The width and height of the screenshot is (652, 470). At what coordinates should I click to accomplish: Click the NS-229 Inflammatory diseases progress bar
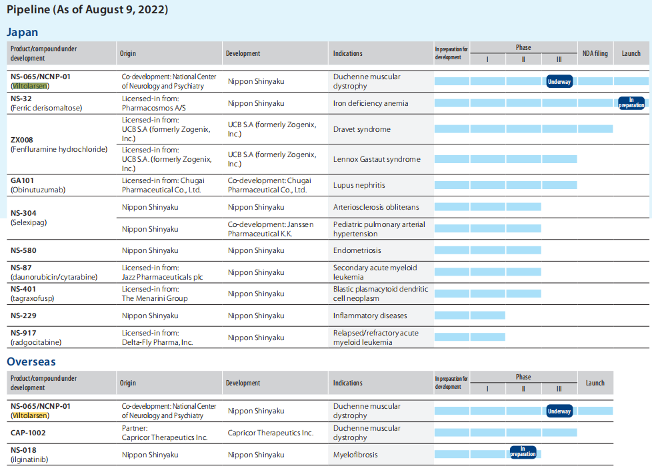pyautogui.click(x=469, y=316)
